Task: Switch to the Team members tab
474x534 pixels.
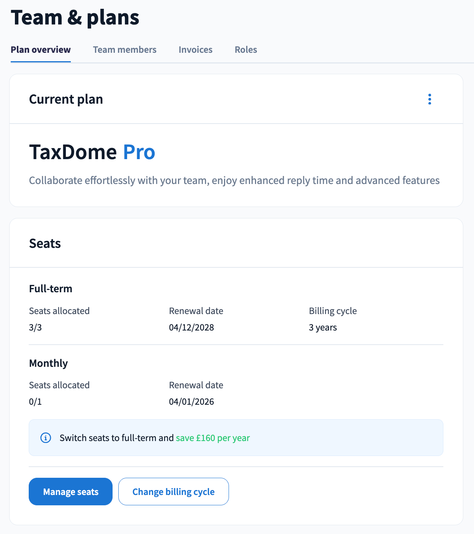Action: 124,50
